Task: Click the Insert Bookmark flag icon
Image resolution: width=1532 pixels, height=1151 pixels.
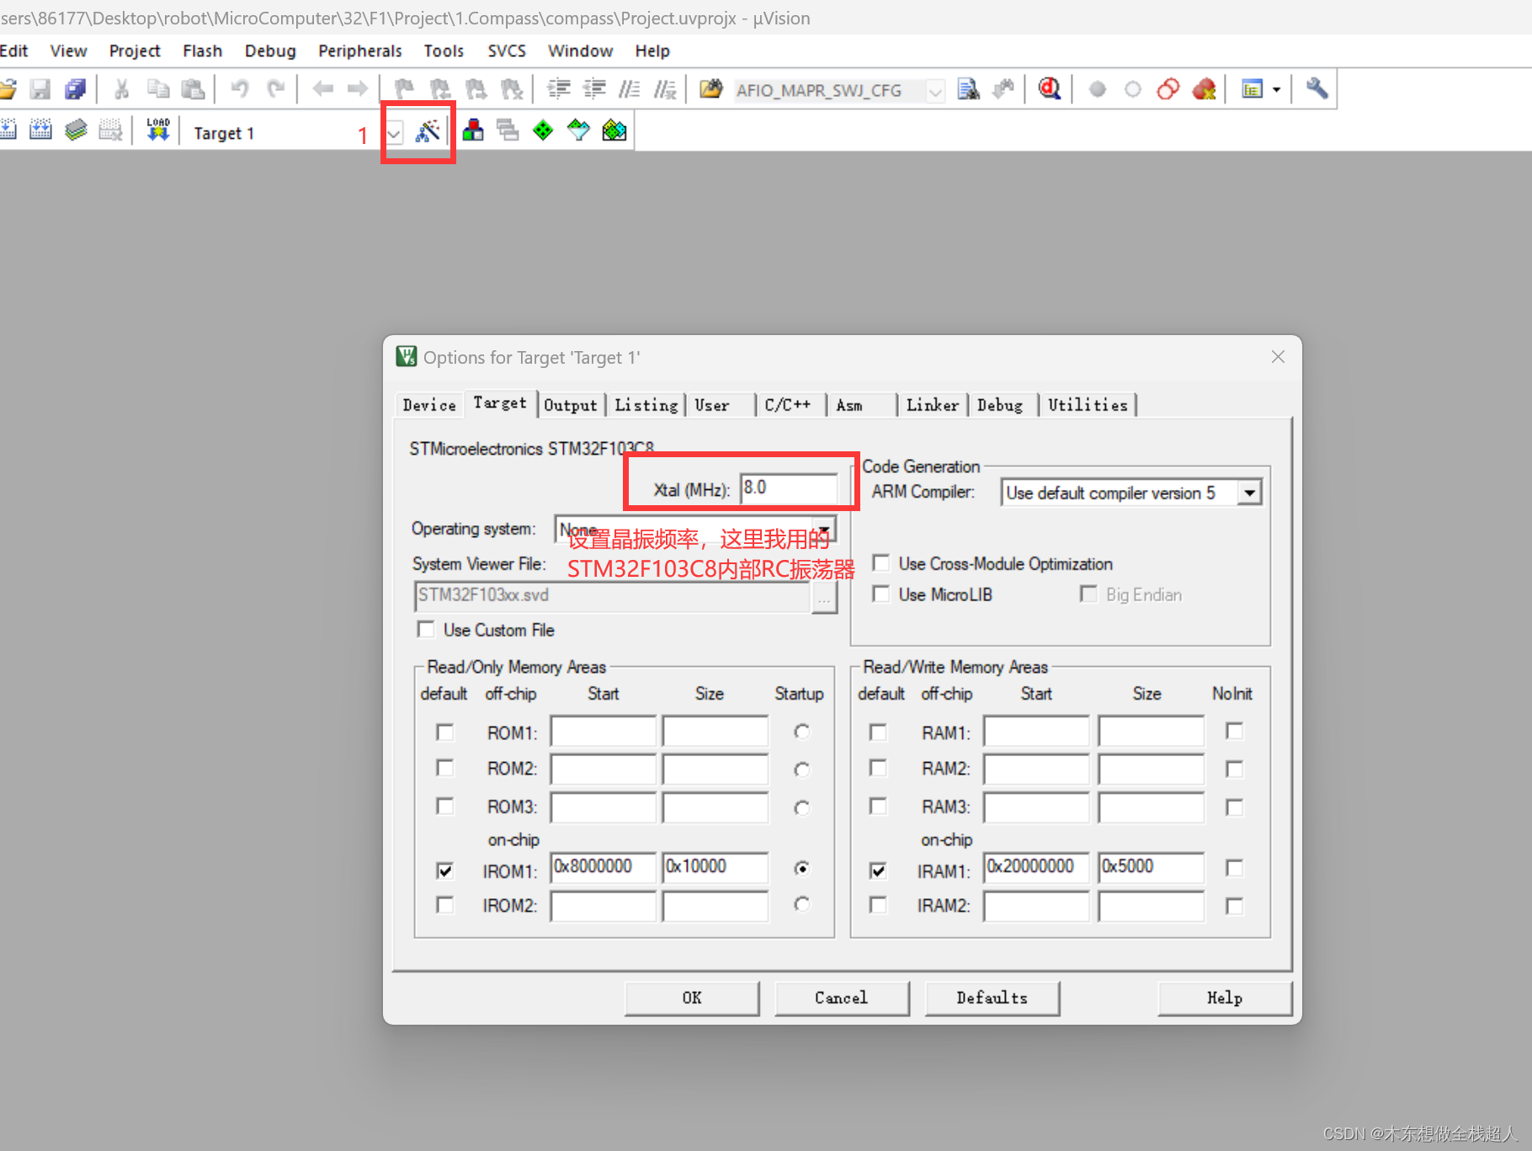Action: (x=404, y=89)
